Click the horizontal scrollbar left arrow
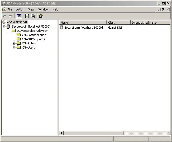The image size is (172, 142). click(61, 133)
